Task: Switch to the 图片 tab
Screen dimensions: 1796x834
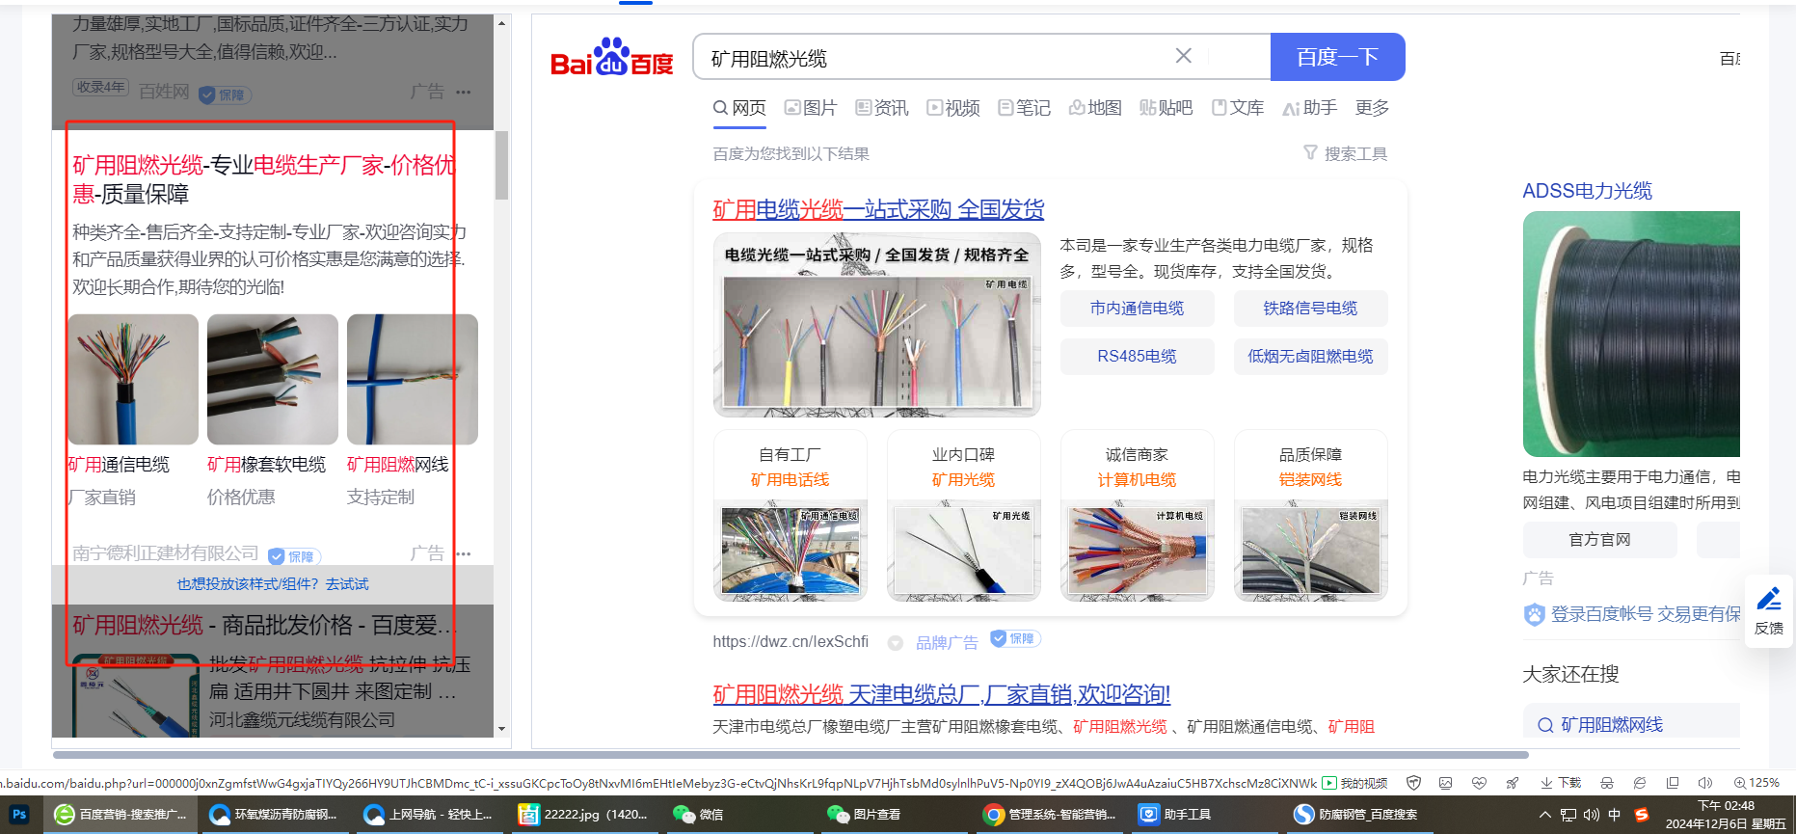Action: click(811, 108)
